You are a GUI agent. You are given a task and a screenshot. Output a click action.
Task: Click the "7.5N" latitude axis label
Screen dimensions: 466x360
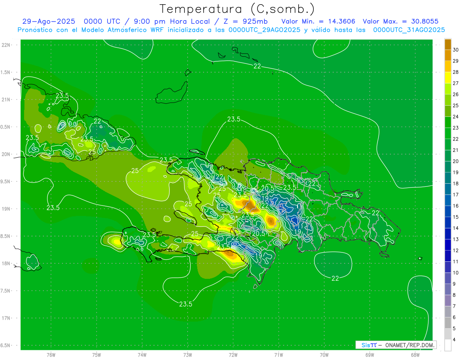(6, 291)
